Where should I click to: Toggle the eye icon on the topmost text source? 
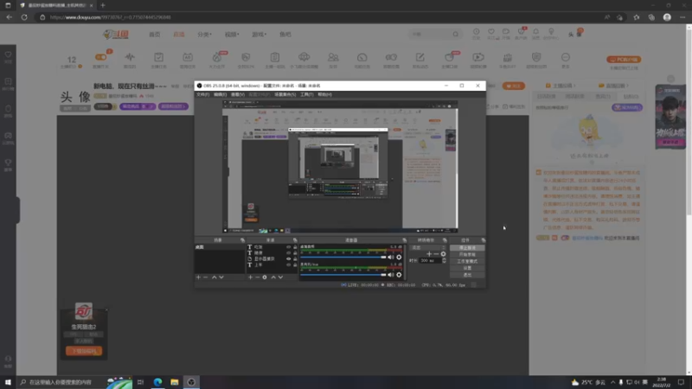289,247
